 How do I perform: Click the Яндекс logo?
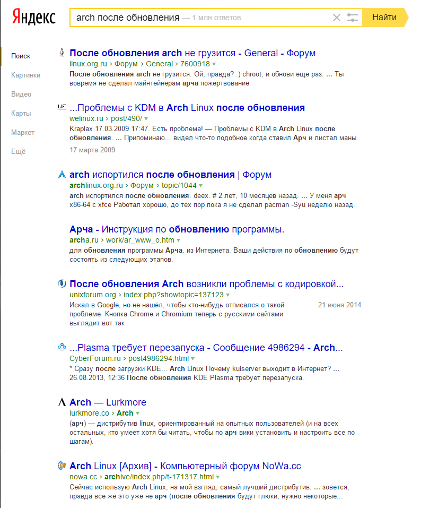33,17
